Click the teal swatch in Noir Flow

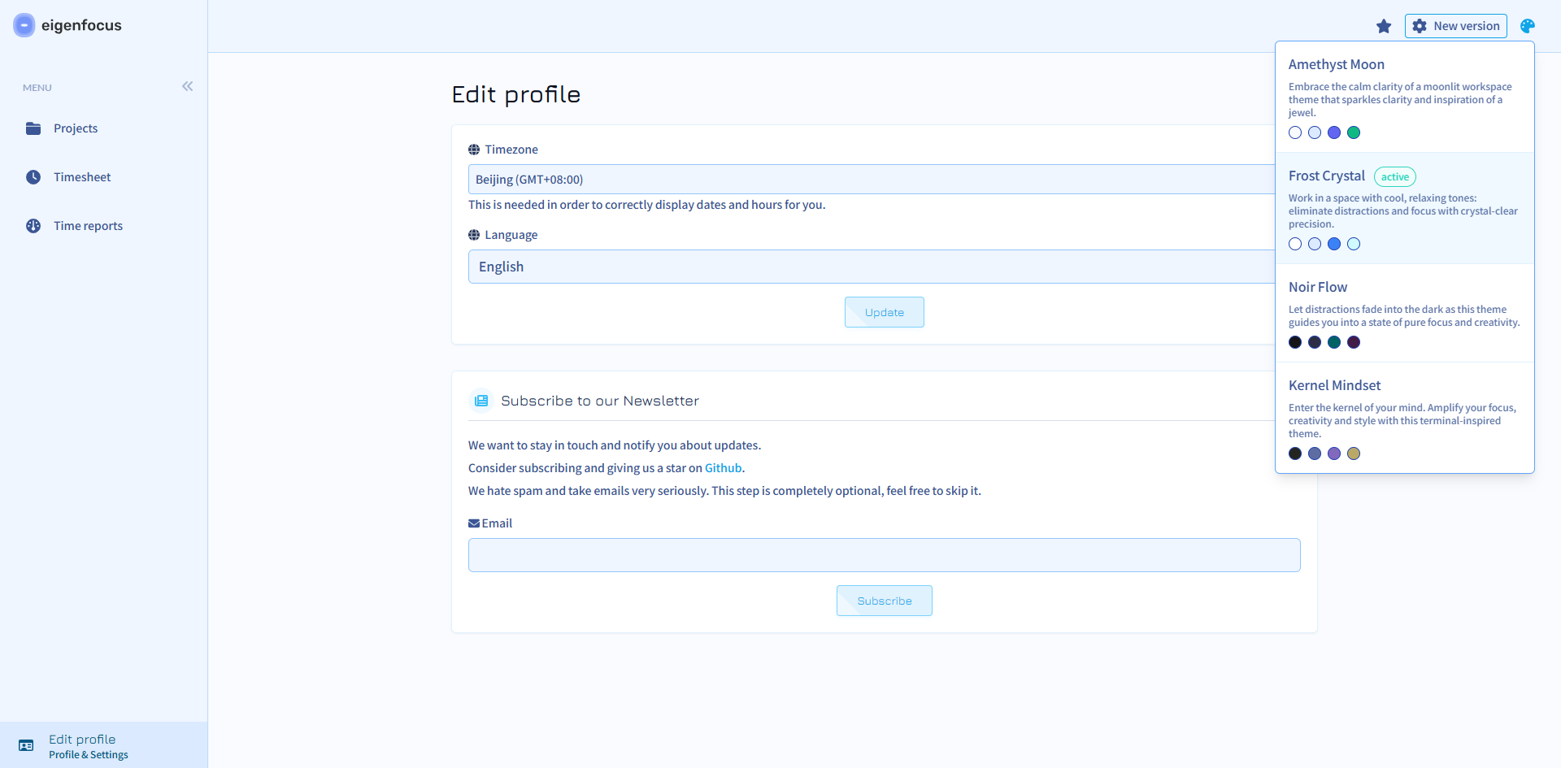coord(1334,342)
